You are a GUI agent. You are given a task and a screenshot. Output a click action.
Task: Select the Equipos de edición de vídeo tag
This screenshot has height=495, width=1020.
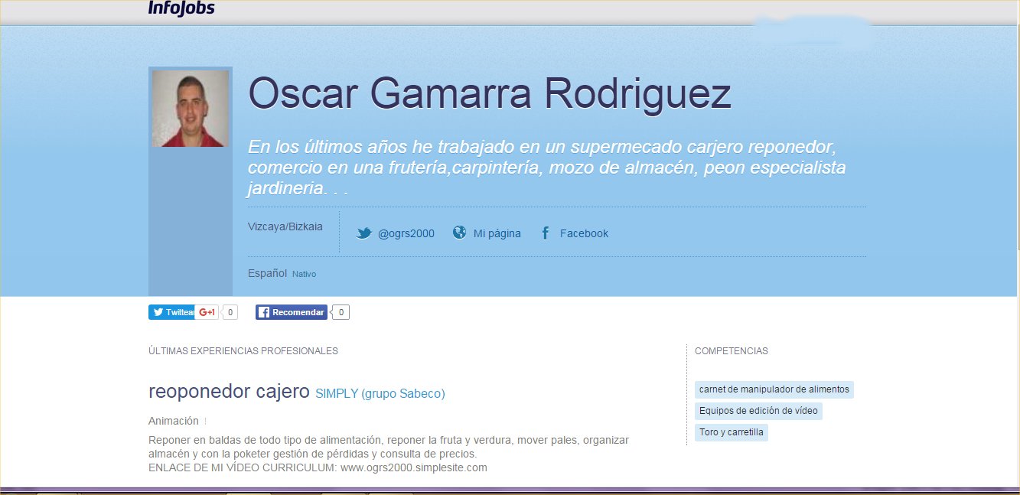click(758, 411)
